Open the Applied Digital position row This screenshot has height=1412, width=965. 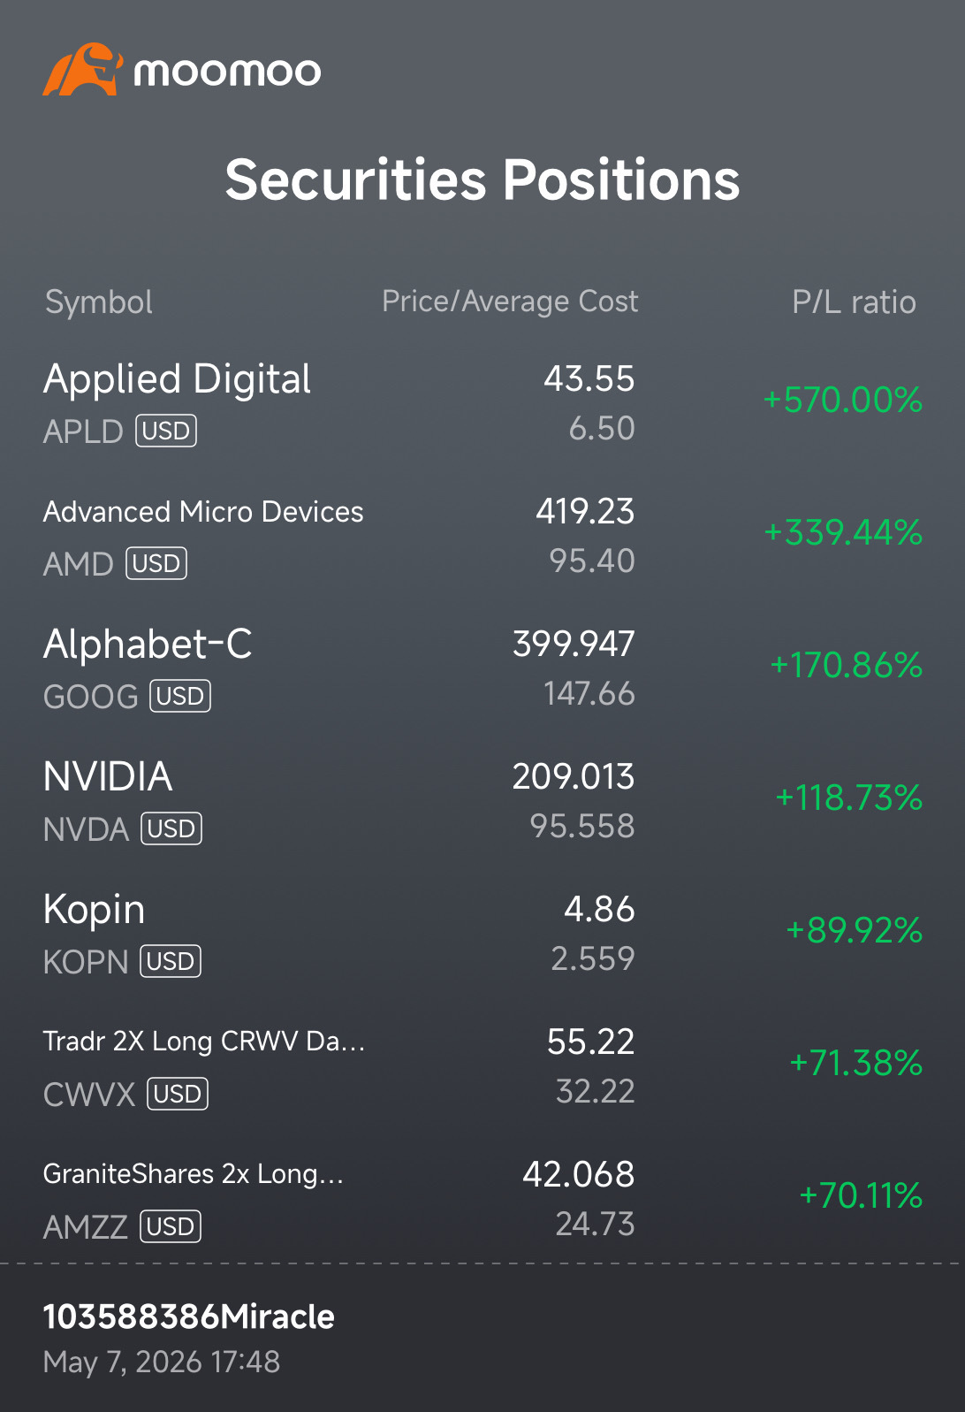[482, 403]
